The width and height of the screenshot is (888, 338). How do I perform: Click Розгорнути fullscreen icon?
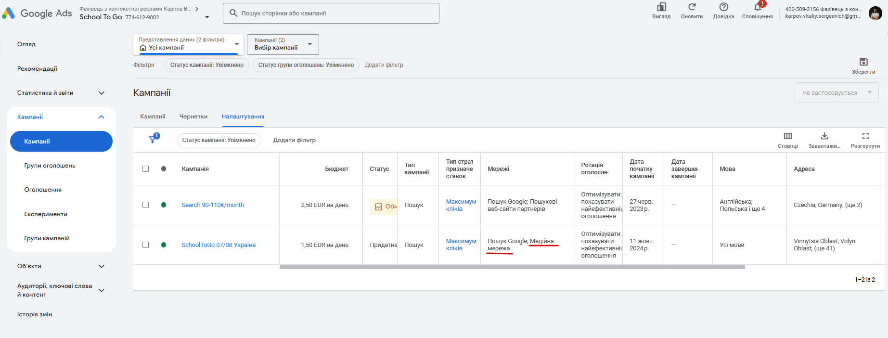(865, 136)
